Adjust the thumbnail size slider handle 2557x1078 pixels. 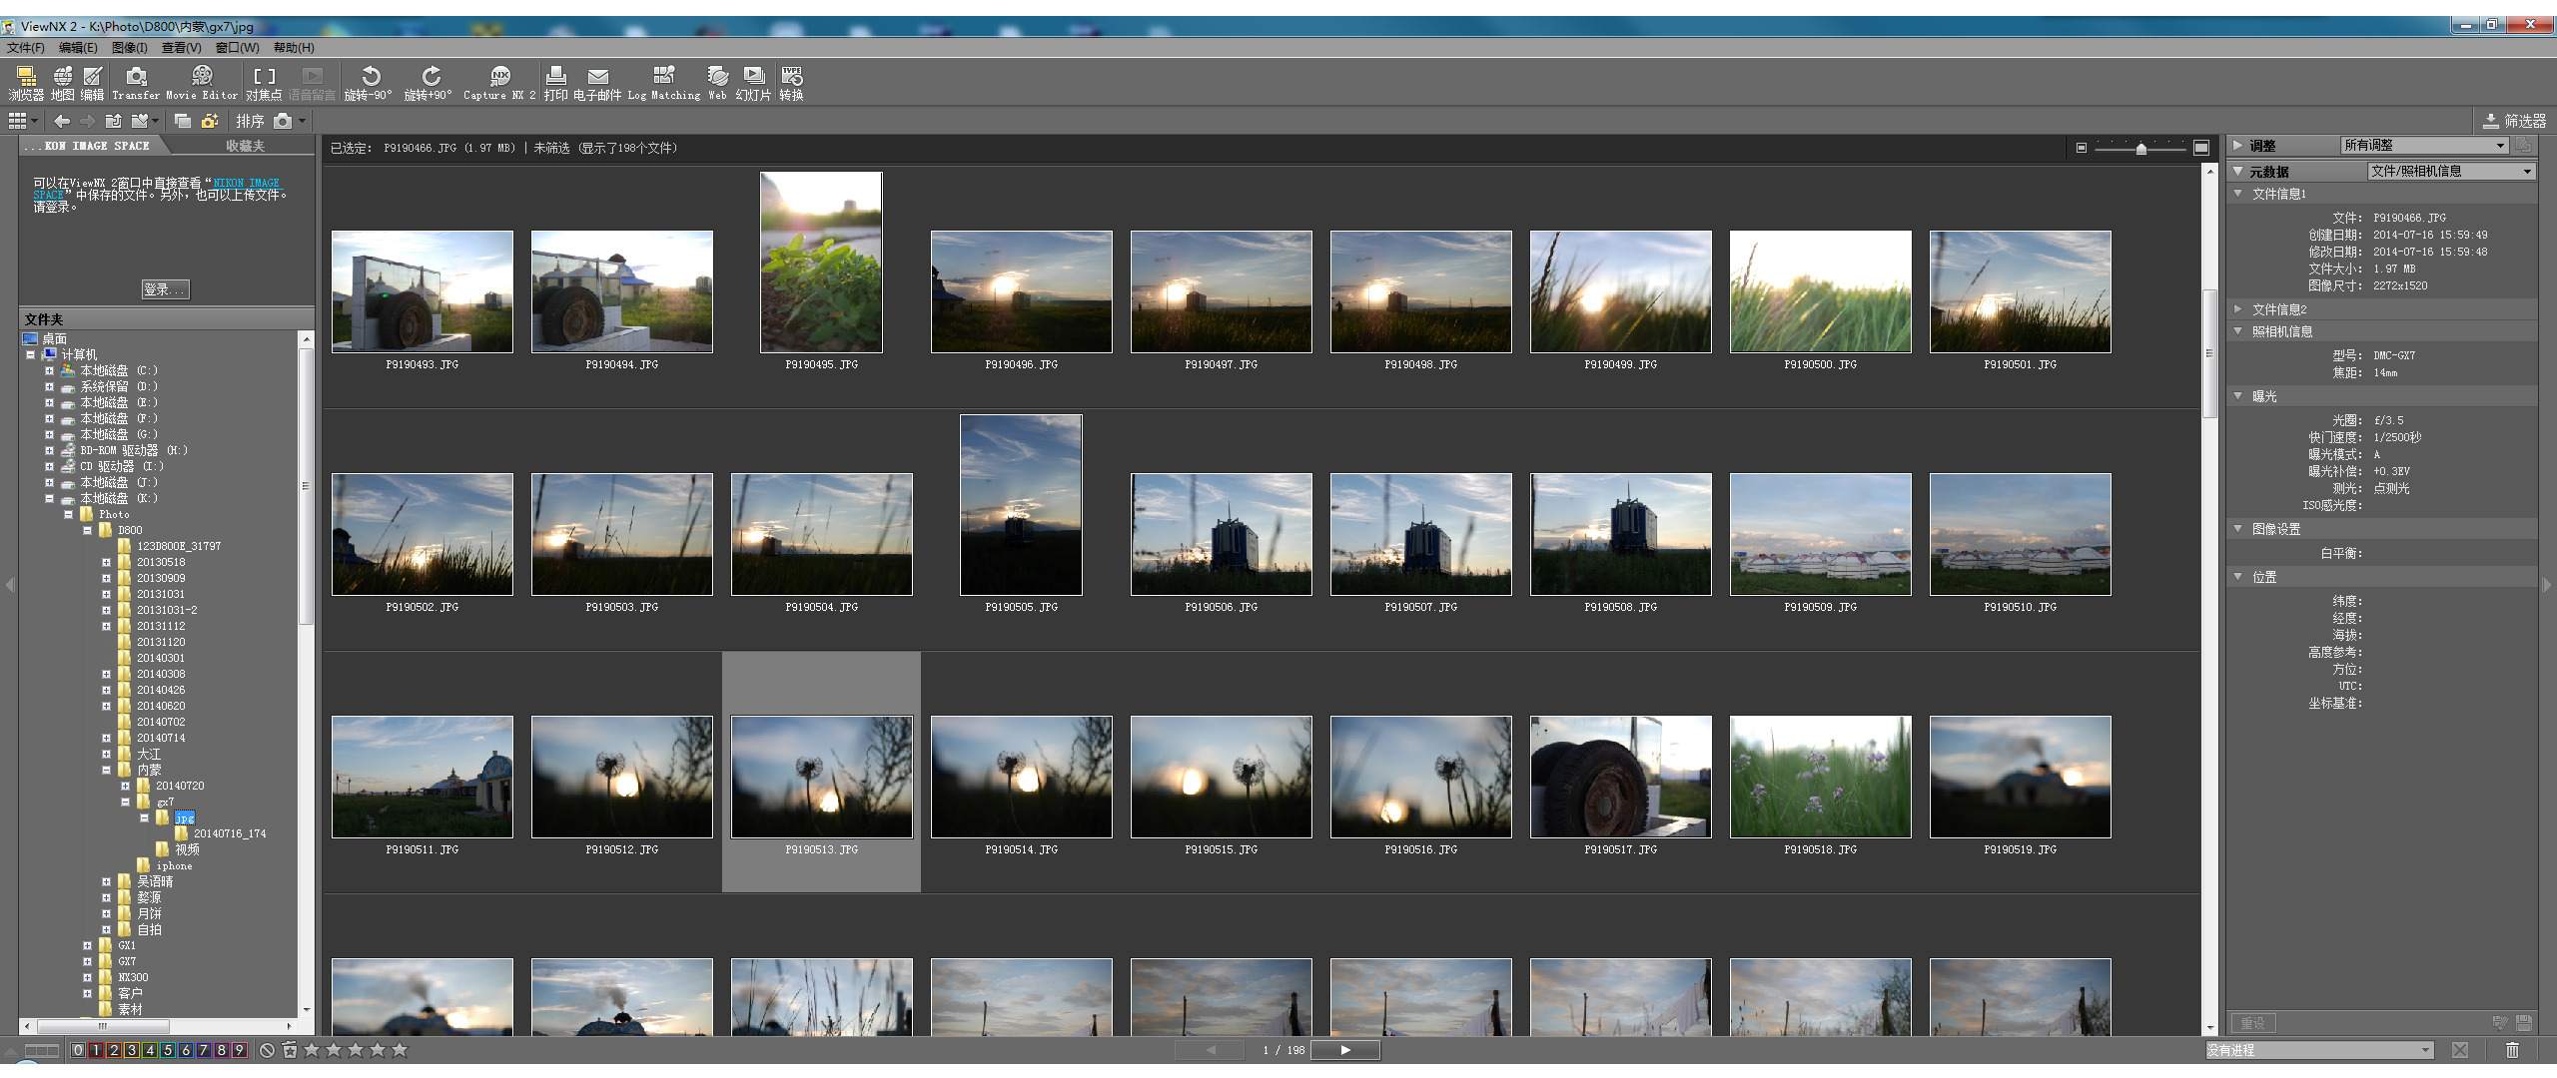pyautogui.click(x=2140, y=149)
